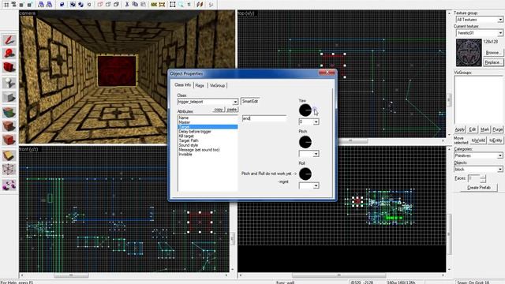Open the Class dropdown showing trigger_teleport

pos(235,102)
